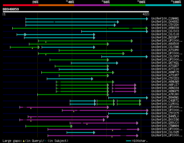Open the UniRef100_O04892 hit label
The image size is (184, 143).
(x=165, y=22)
